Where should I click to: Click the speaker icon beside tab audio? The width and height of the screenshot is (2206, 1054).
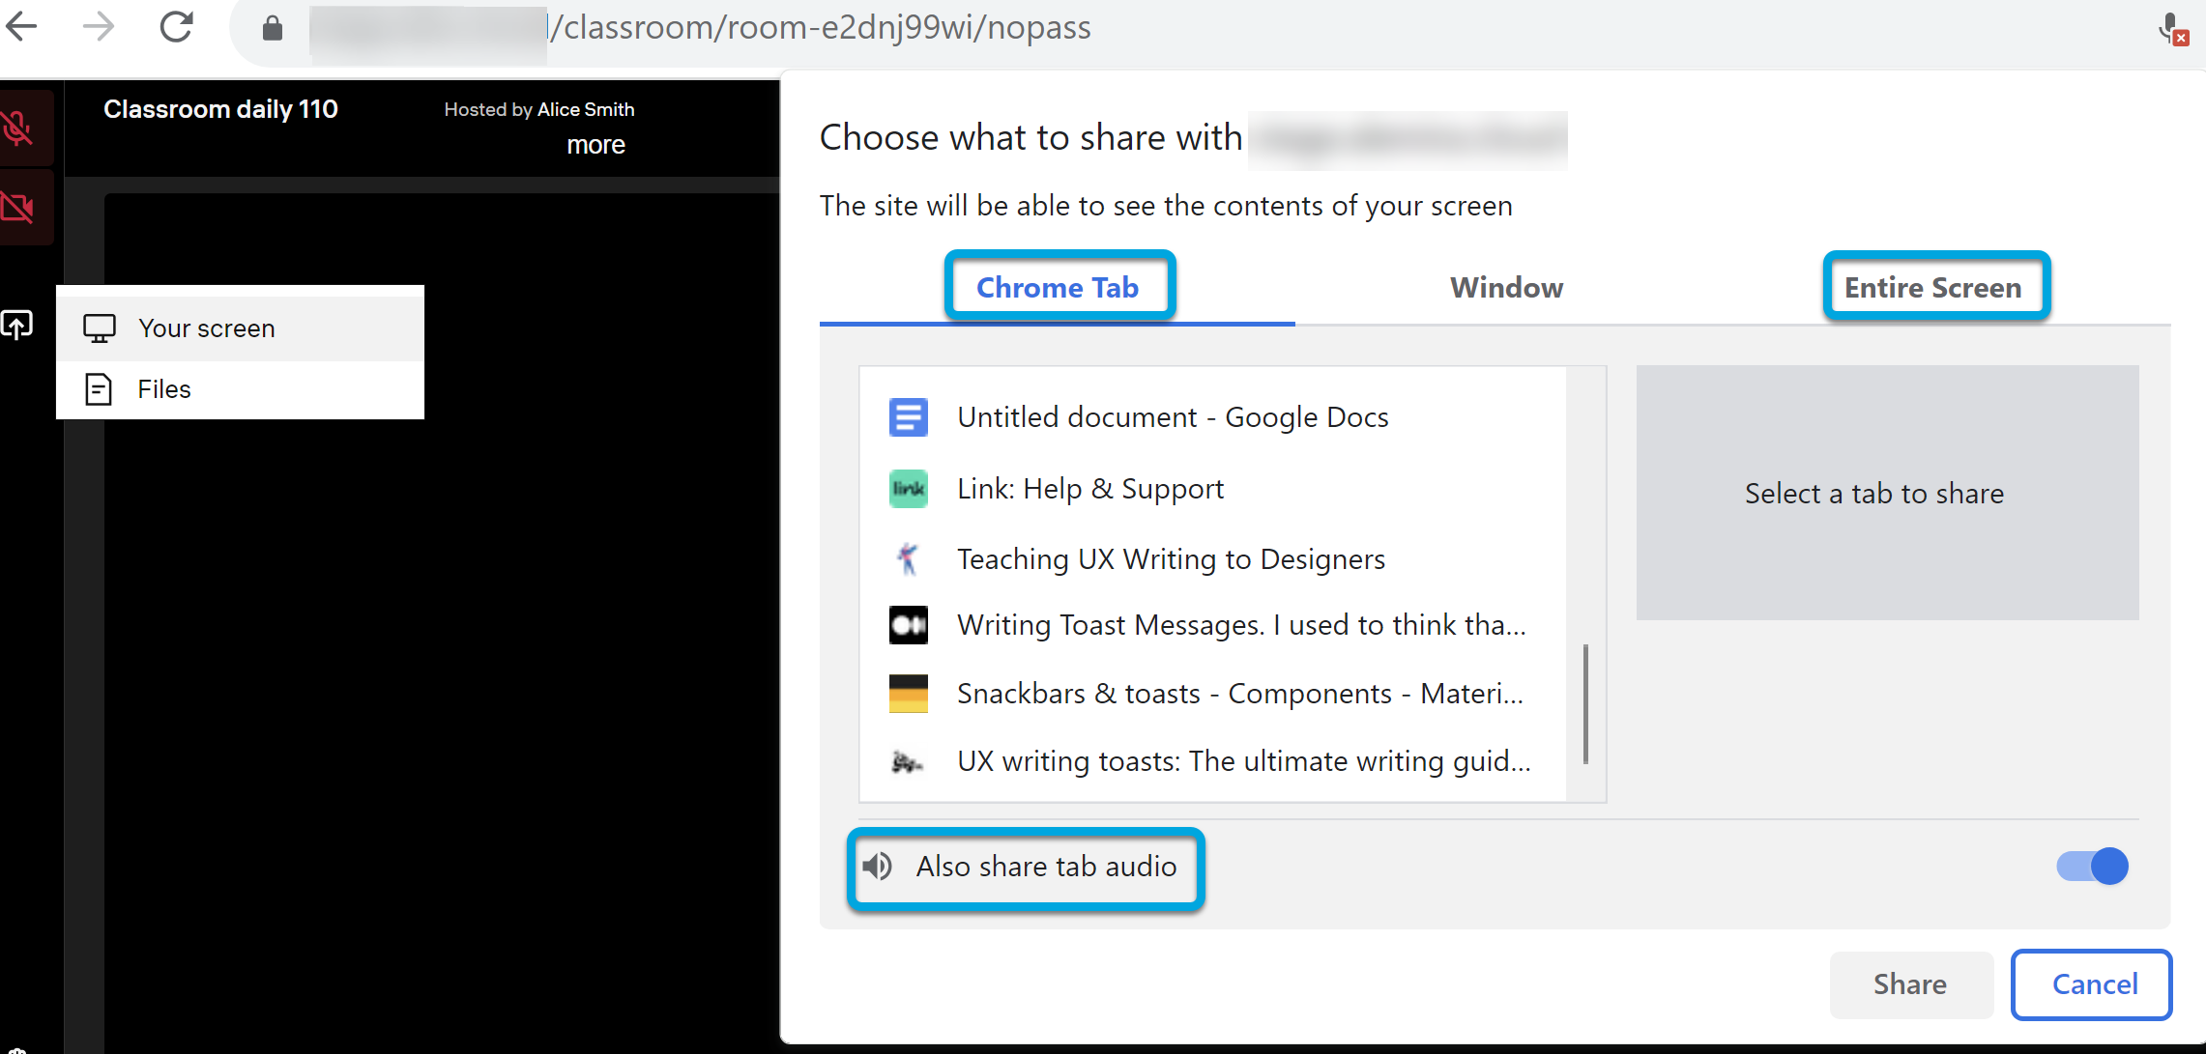(x=878, y=867)
